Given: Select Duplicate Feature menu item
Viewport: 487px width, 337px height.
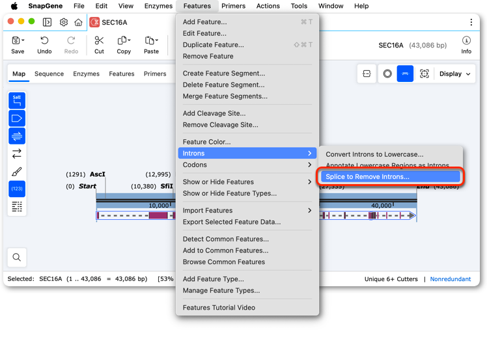Looking at the screenshot, I should (x=247, y=45).
